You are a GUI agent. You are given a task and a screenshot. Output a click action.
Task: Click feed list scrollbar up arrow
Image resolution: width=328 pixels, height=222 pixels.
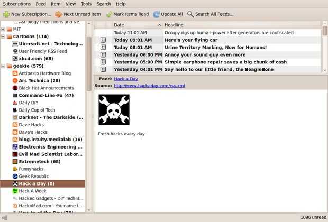tap(89, 24)
